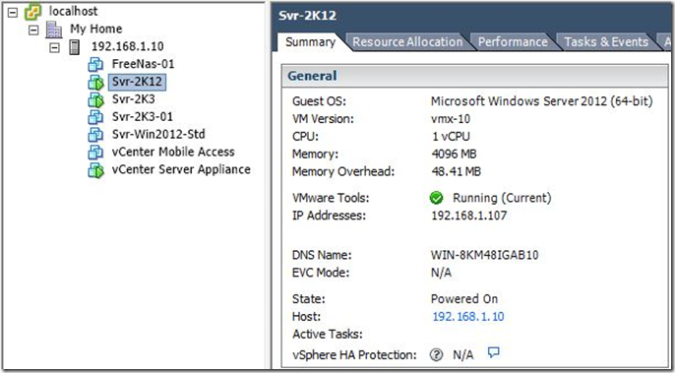The image size is (675, 373).
Task: Click the FreeNas-01 VM icon
Action: pyautogui.click(x=95, y=65)
